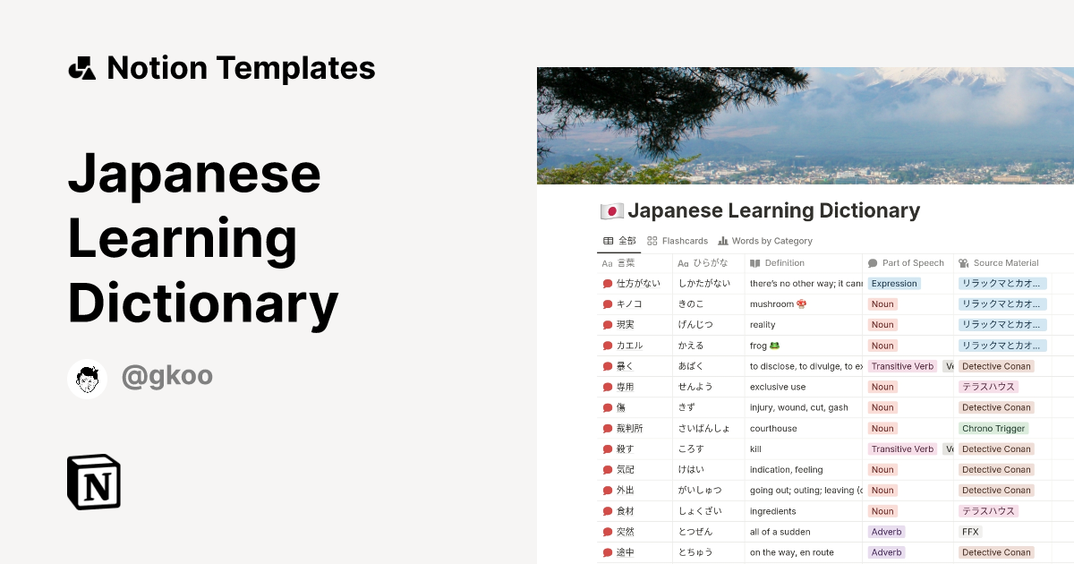1074x564 pixels.
Task: Click the clapperboard icon in Source Material header
Action: 963,262
